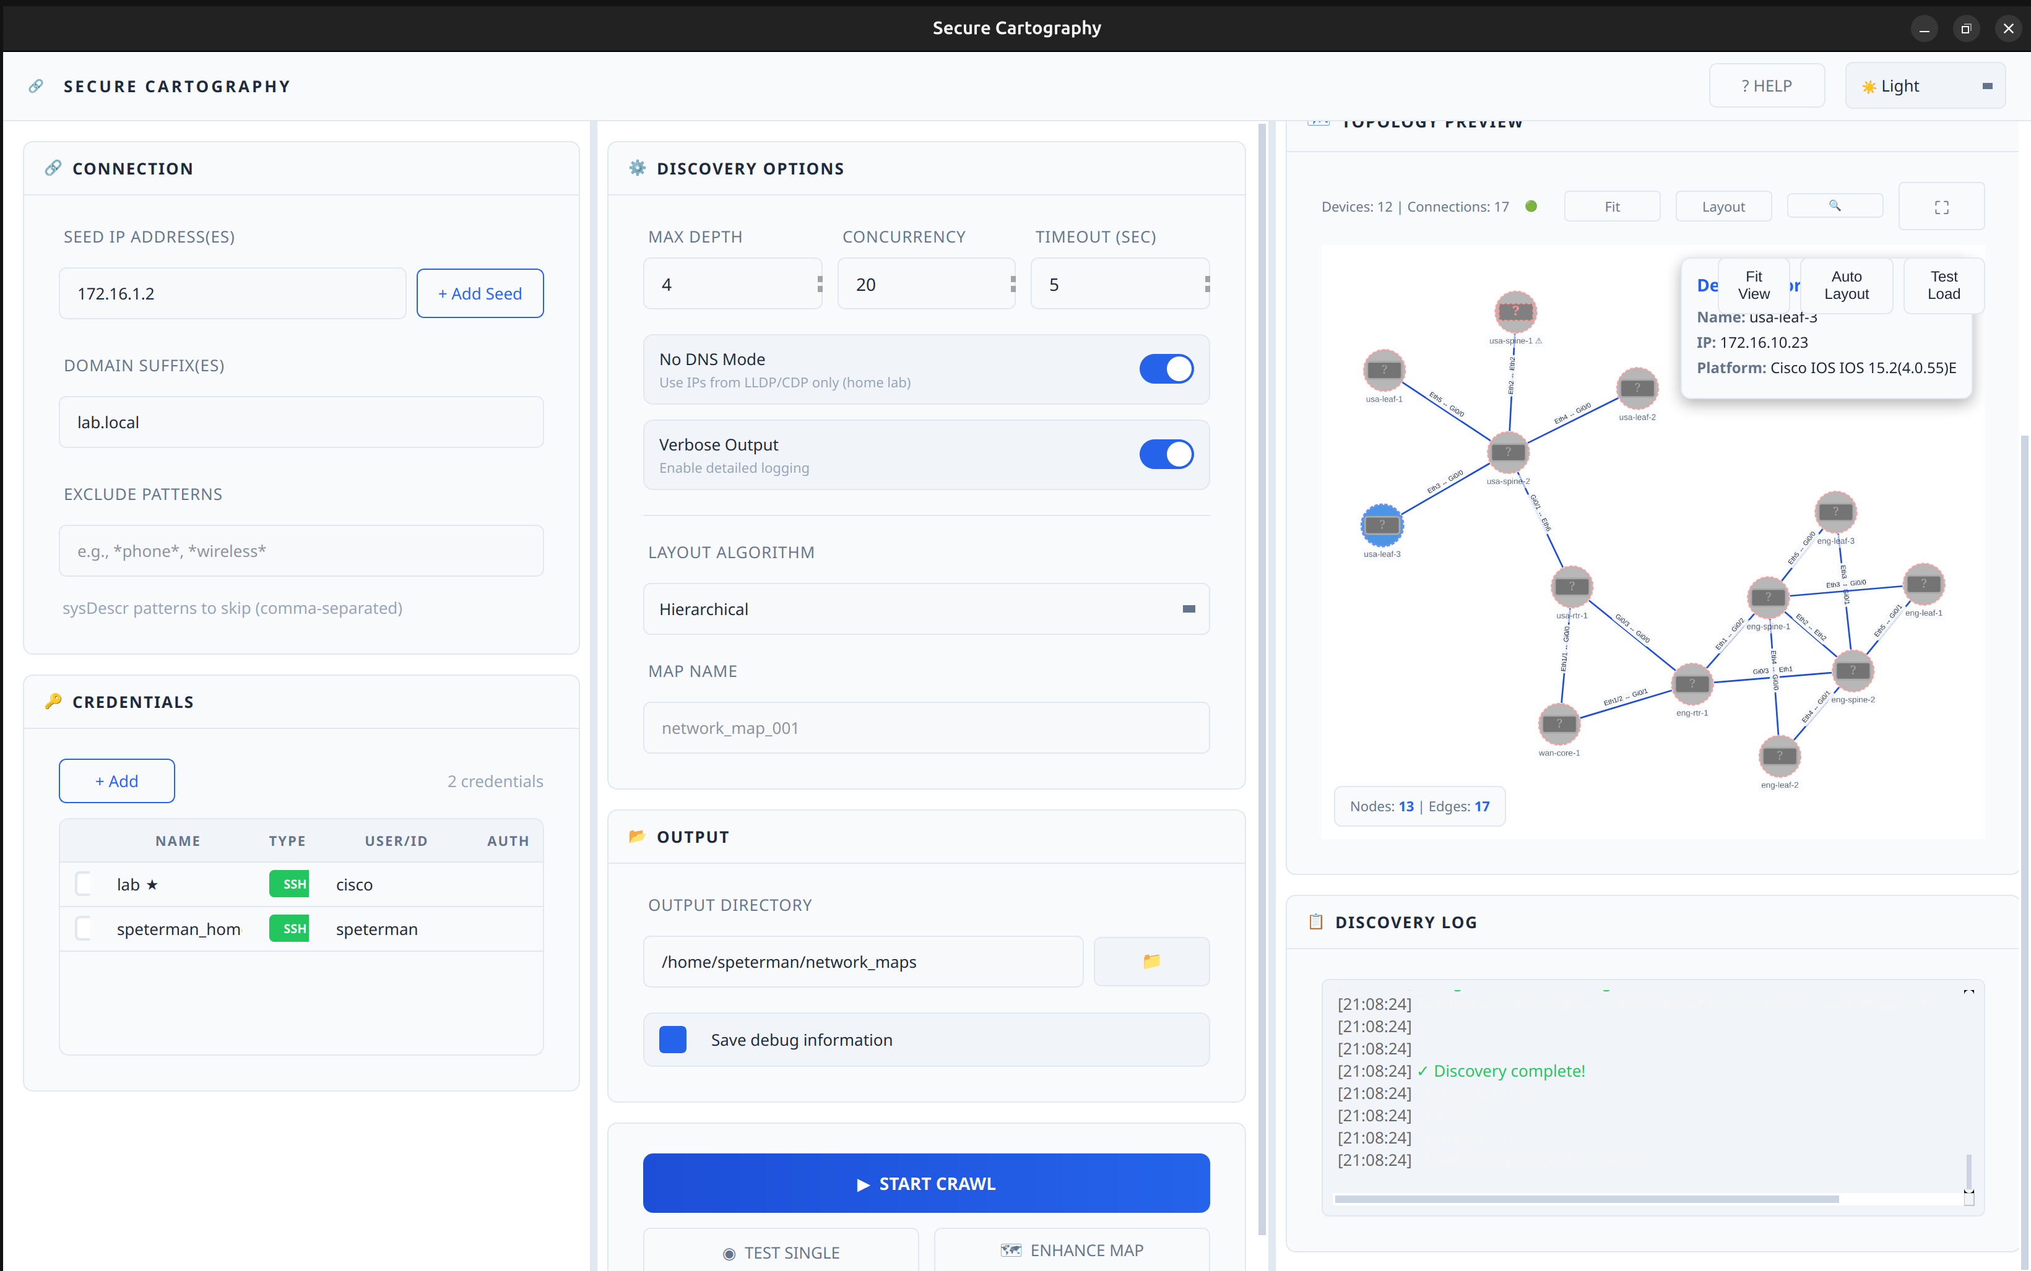Turn off the Verbose Output toggle
The width and height of the screenshot is (2031, 1271).
(1166, 454)
